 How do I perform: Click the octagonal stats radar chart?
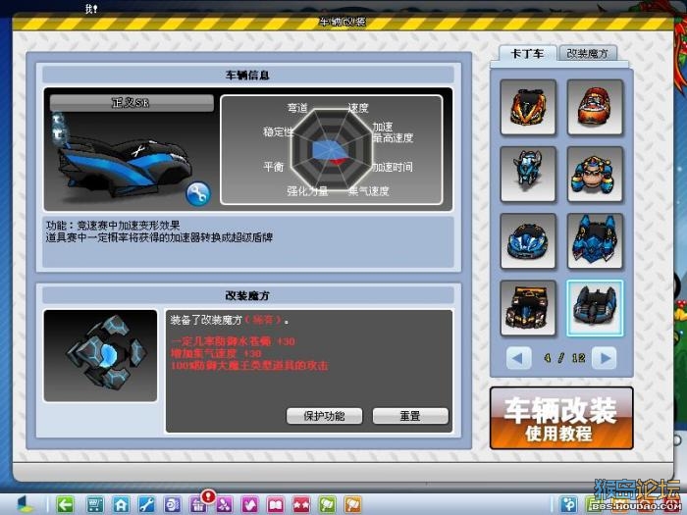[x=332, y=150]
